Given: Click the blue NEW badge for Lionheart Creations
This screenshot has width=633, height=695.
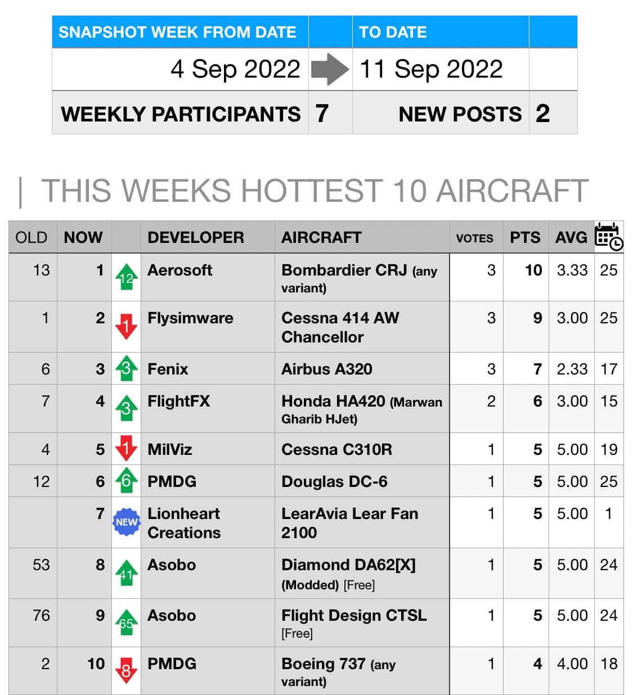Looking at the screenshot, I should pos(126,522).
